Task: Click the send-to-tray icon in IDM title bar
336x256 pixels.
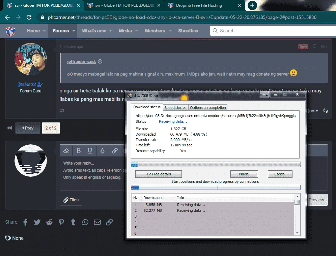Action: pos(264,94)
